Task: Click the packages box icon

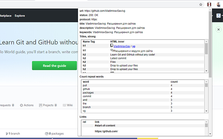Action: (x=47, y=133)
